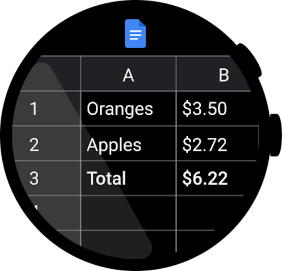Click the bold Total cell

pos(129,178)
